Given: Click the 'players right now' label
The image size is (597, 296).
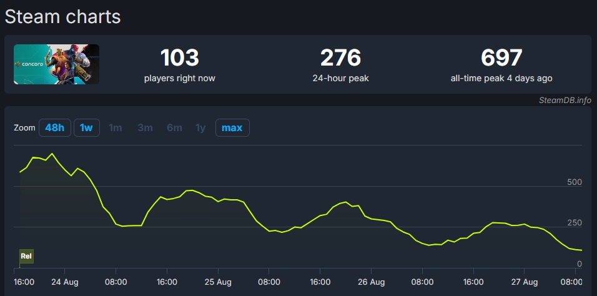Looking at the screenshot, I should tap(180, 79).
